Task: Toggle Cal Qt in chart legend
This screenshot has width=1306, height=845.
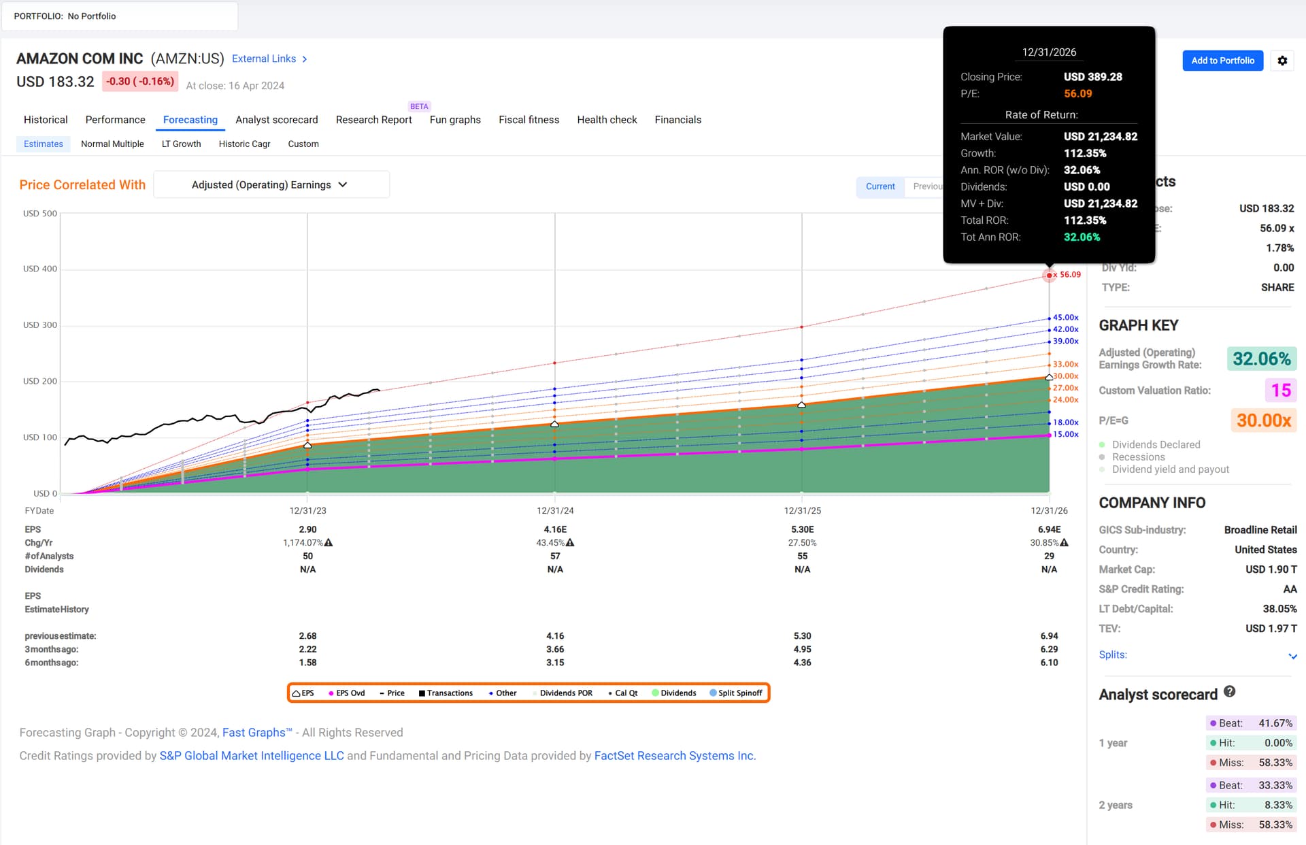Action: (623, 693)
